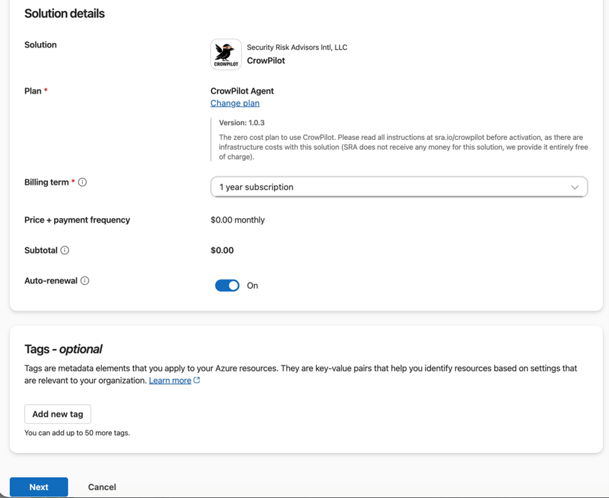Click the Cancel button
Image resolution: width=609 pixels, height=498 pixels.
tap(102, 487)
